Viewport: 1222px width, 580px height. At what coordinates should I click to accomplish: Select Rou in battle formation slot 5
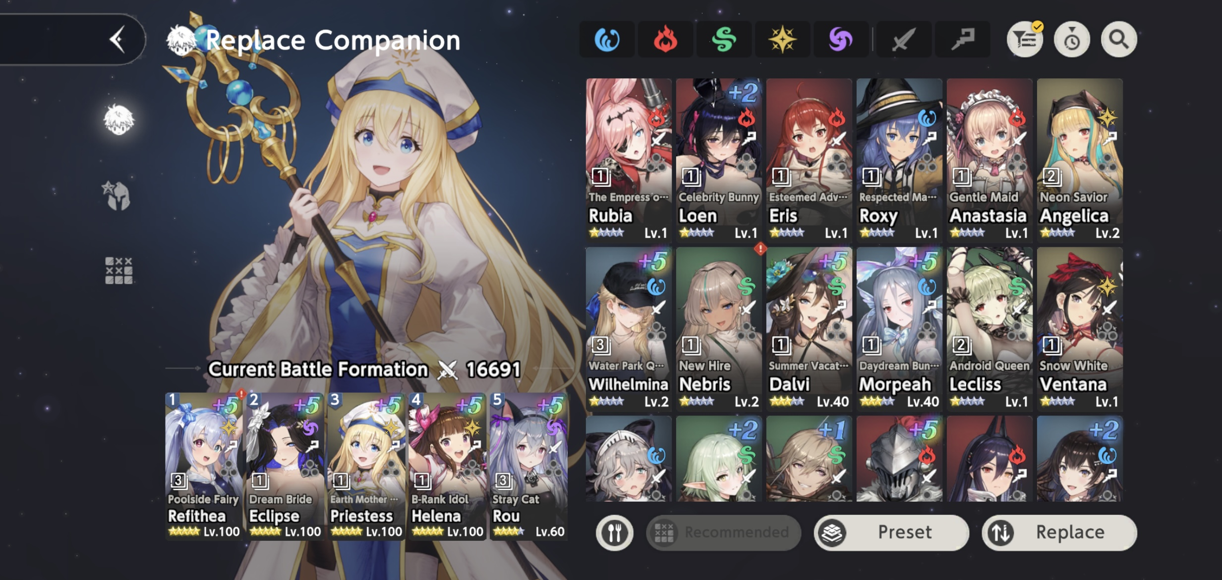528,466
